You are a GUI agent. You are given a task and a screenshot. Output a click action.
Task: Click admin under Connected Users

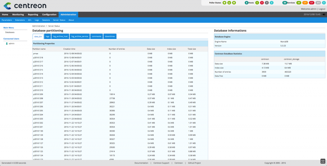pyautogui.click(x=11, y=43)
